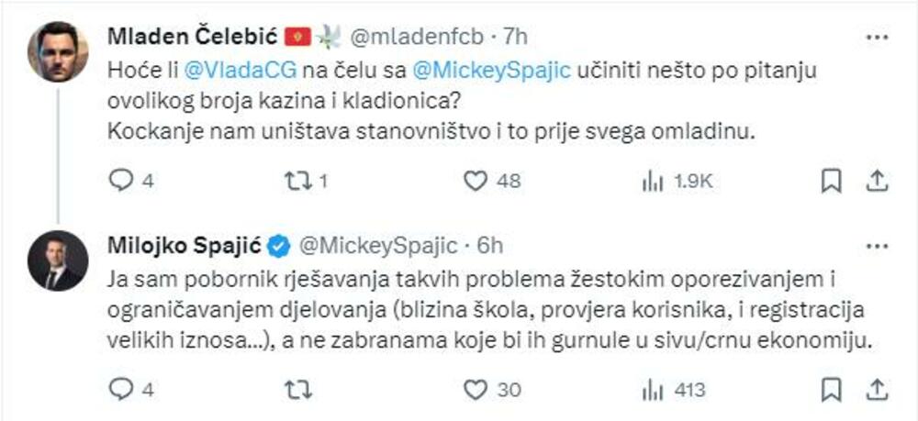Bookmark Milojko Spajić's reply
Image resolution: width=918 pixels, height=421 pixels.
831,390
